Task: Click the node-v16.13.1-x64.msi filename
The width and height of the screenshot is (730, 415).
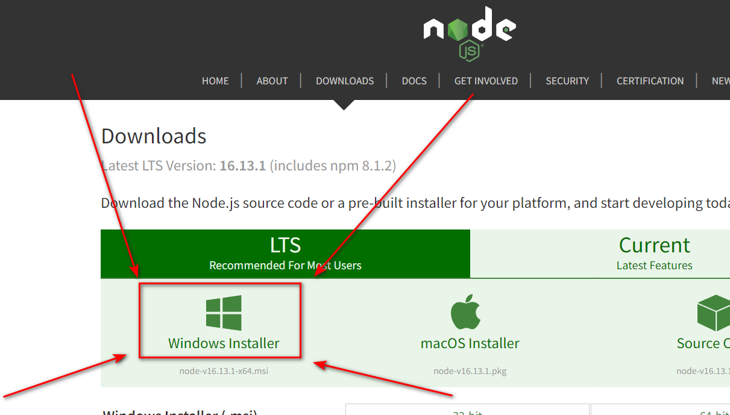Action: click(x=224, y=371)
